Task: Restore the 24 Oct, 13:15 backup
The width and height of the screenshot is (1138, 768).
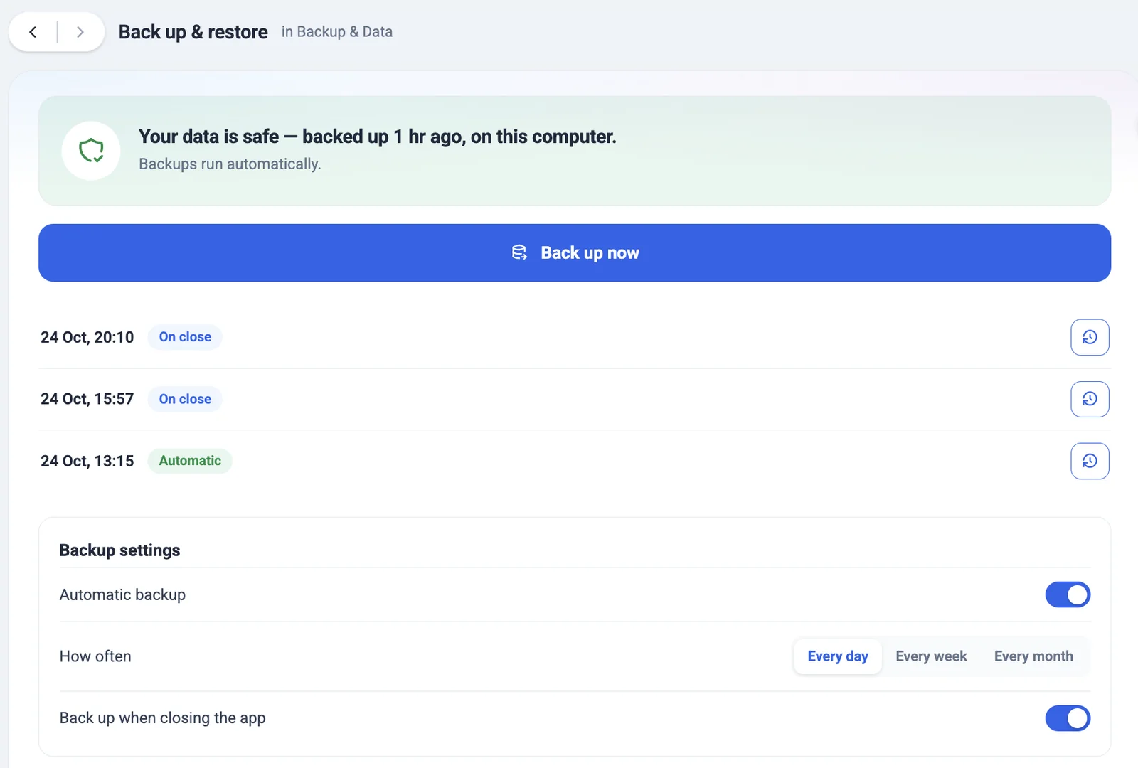Action: coord(1090,461)
